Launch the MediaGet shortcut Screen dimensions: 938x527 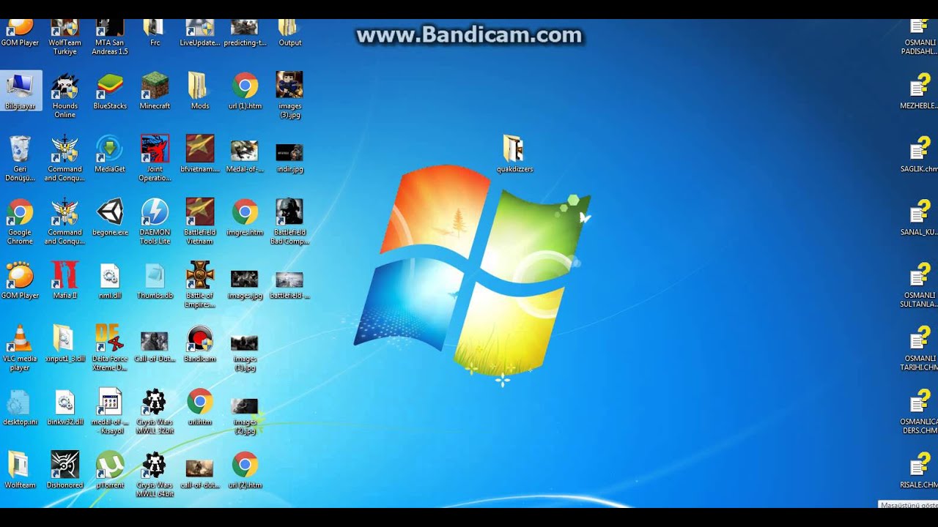[x=110, y=154]
